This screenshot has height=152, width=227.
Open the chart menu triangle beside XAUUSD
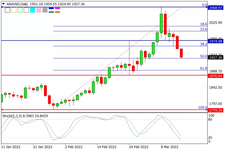3,4
